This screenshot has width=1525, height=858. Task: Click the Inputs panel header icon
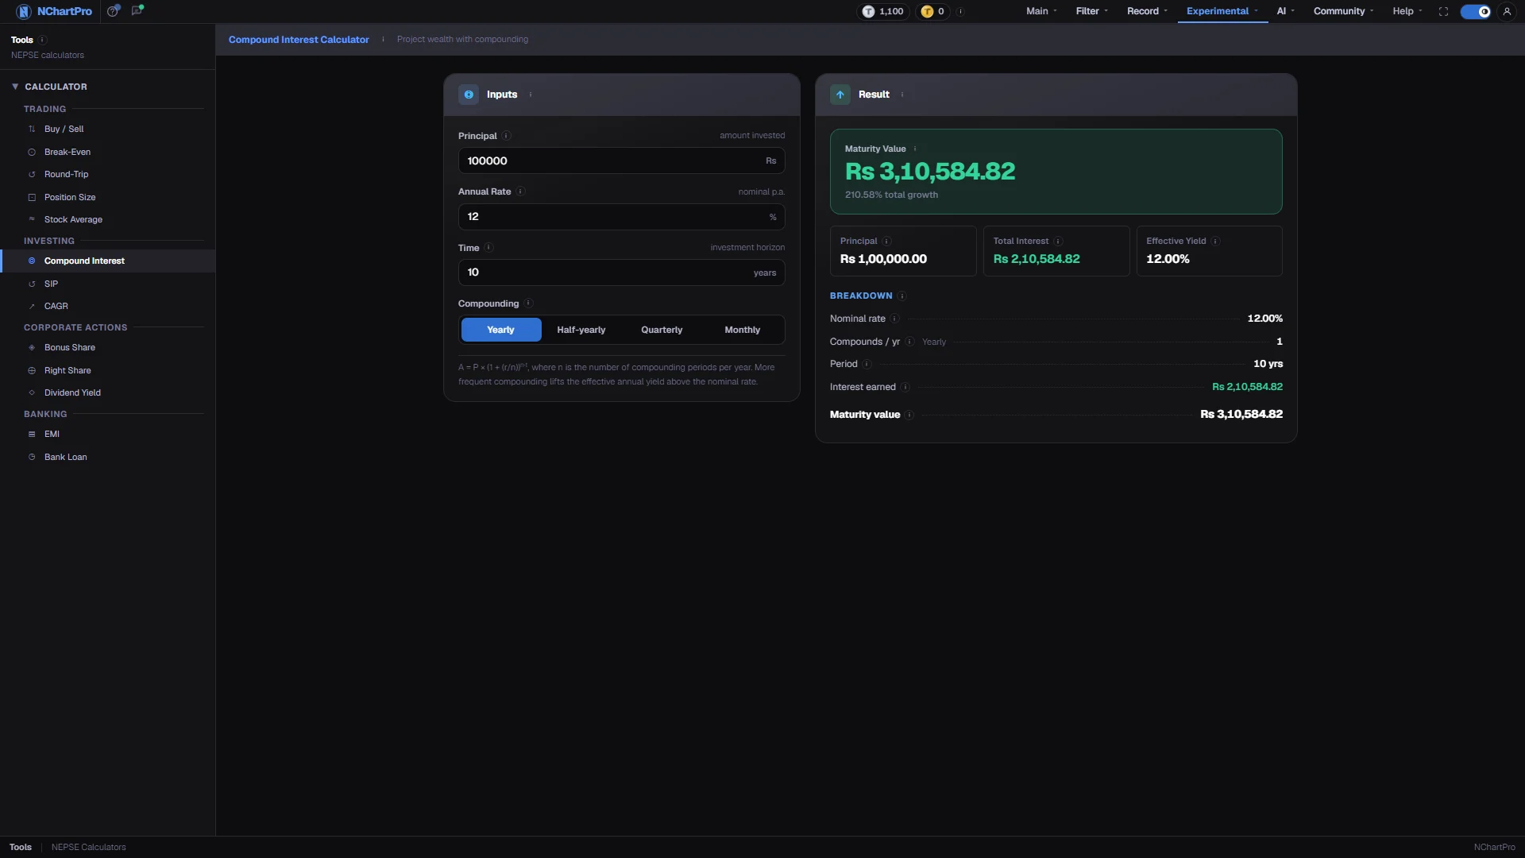pos(469,95)
